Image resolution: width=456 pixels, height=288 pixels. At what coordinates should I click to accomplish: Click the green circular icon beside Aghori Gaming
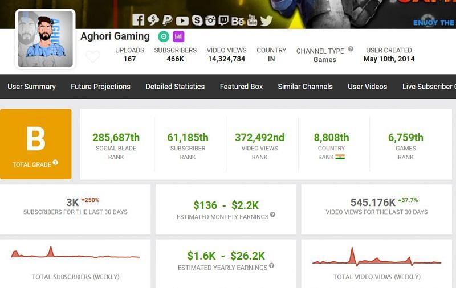coord(163,36)
